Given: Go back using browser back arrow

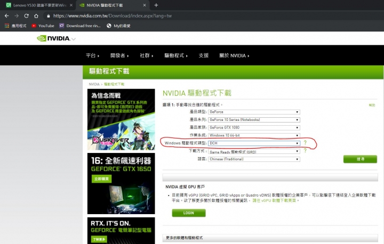Looking at the screenshot, I should [6, 16].
